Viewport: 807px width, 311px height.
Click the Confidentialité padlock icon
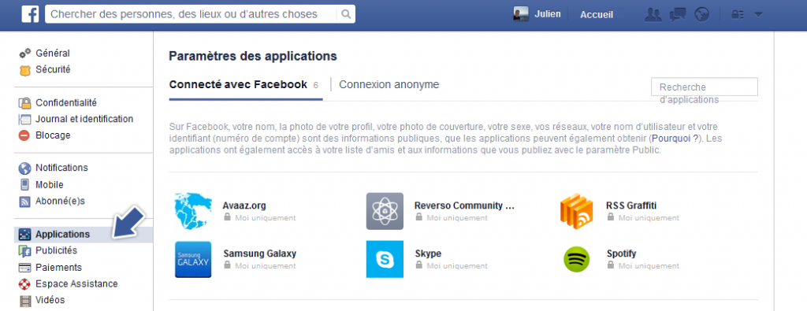24,103
